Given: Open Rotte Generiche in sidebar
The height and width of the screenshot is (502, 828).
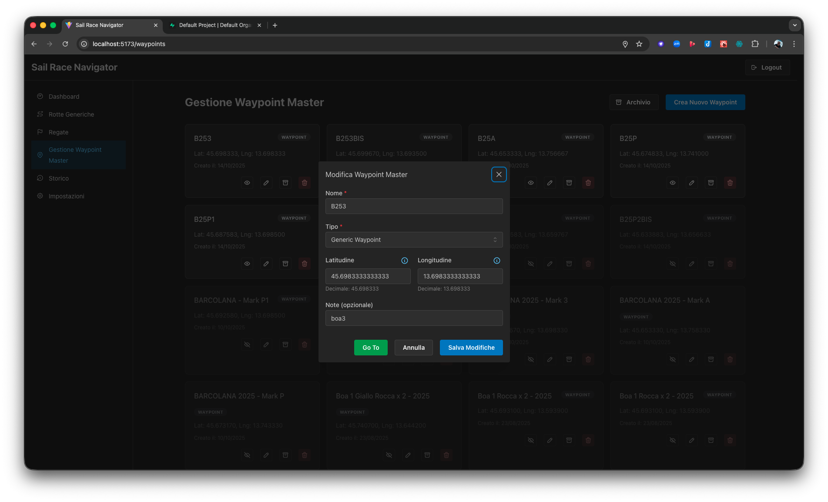Looking at the screenshot, I should tap(71, 114).
